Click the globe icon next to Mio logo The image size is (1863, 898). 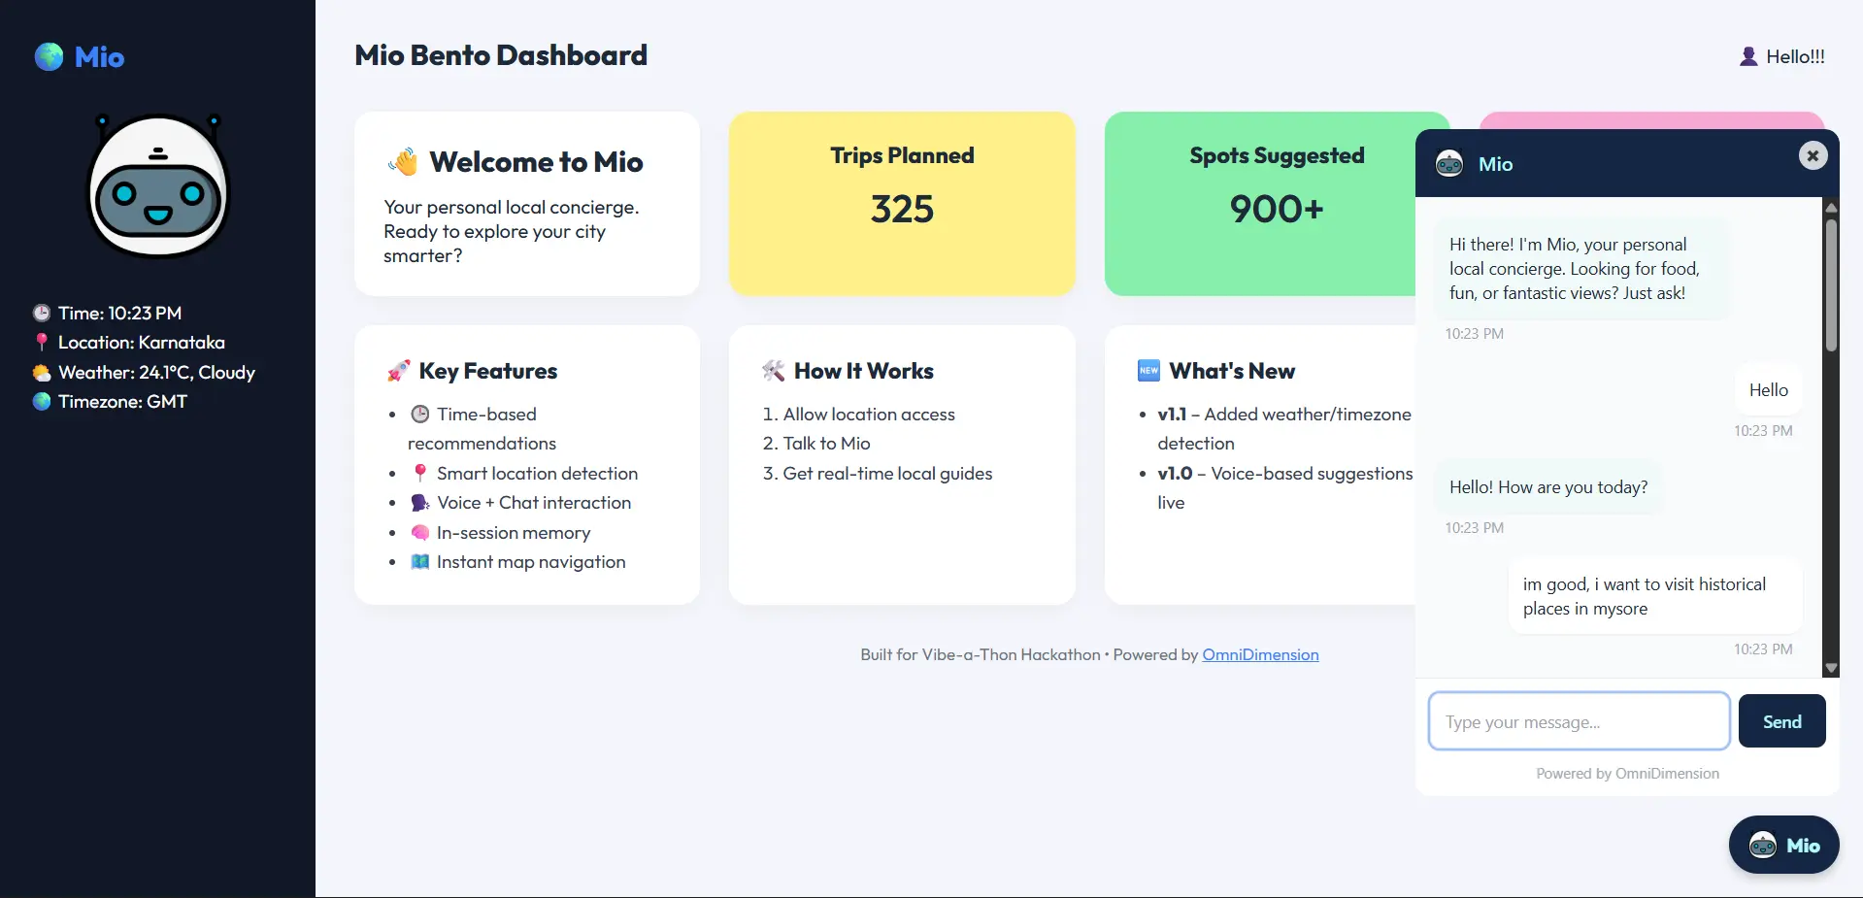click(x=49, y=56)
